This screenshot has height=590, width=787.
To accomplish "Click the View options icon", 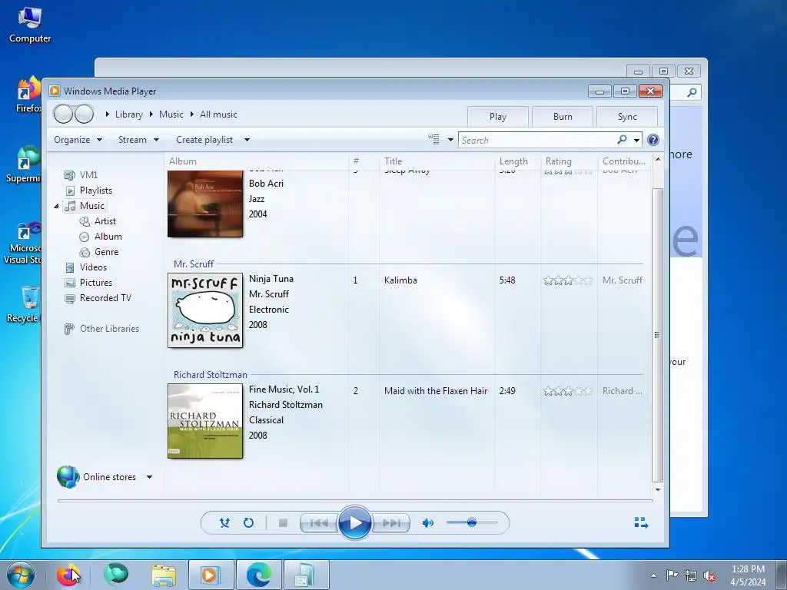I will click(x=433, y=140).
